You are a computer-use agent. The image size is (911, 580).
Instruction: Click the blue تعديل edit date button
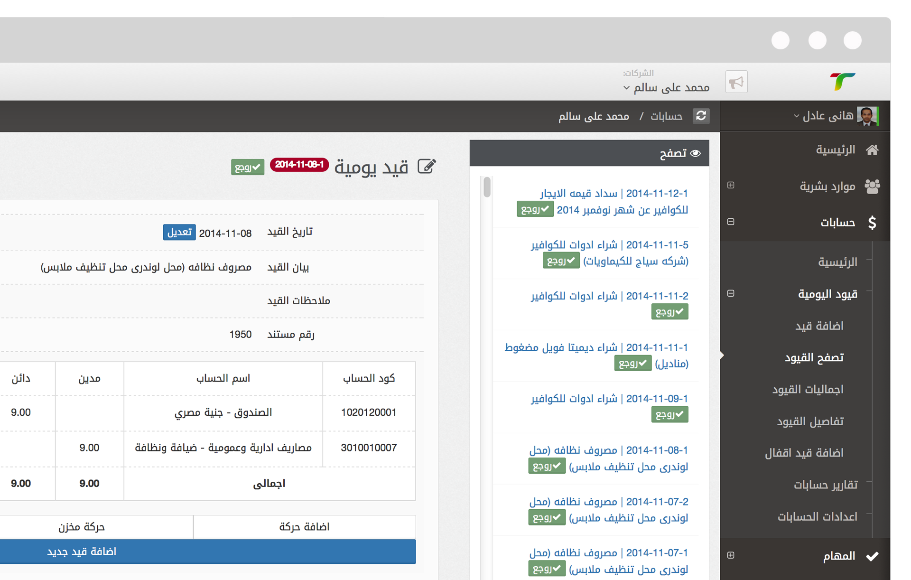179,232
